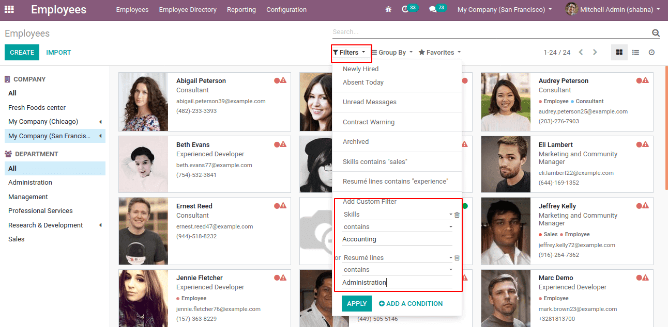This screenshot has height=327, width=668.
Task: Click the CREATE button
Action: pyautogui.click(x=22, y=53)
